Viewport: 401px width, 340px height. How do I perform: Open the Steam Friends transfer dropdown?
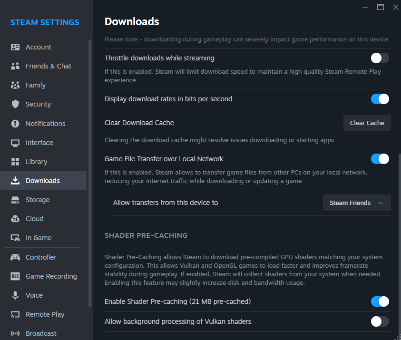tap(357, 203)
